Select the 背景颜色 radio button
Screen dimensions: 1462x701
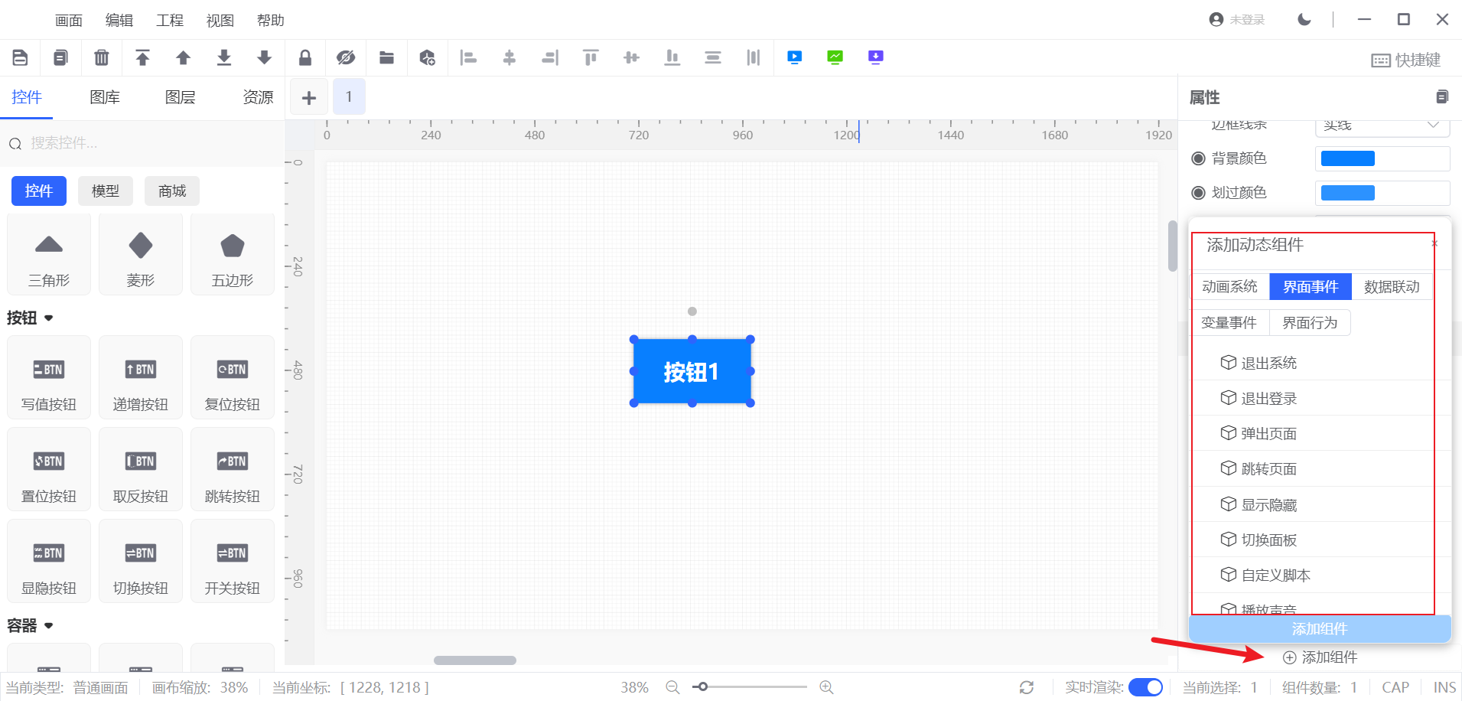[x=1199, y=158]
